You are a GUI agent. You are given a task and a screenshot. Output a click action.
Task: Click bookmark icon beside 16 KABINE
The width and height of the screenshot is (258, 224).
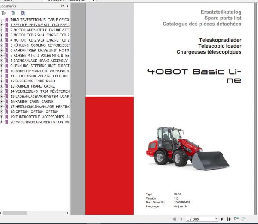(6, 102)
